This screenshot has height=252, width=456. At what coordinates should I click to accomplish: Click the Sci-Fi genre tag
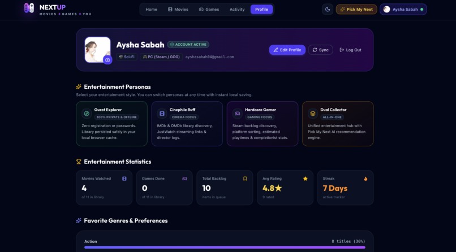tap(127, 57)
